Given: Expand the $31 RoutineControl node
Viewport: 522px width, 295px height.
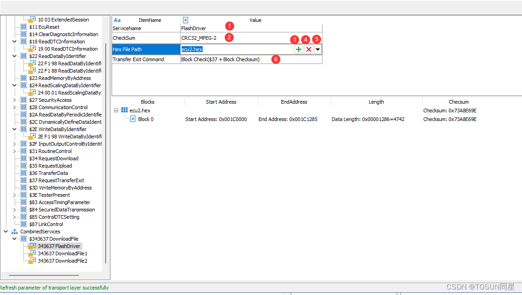Looking at the screenshot, I should 14,151.
